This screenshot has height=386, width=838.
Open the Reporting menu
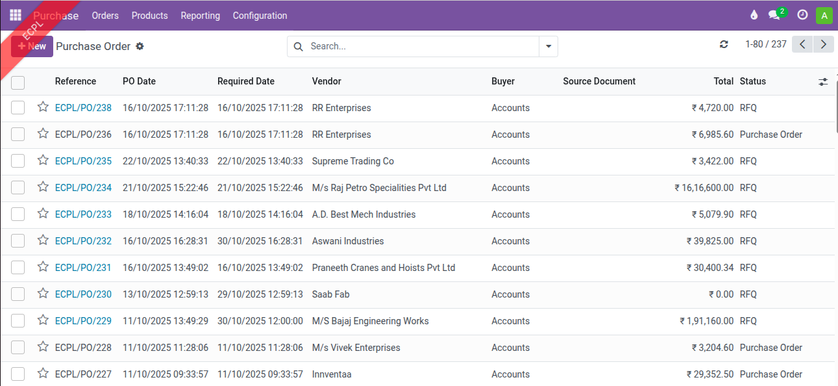point(200,16)
